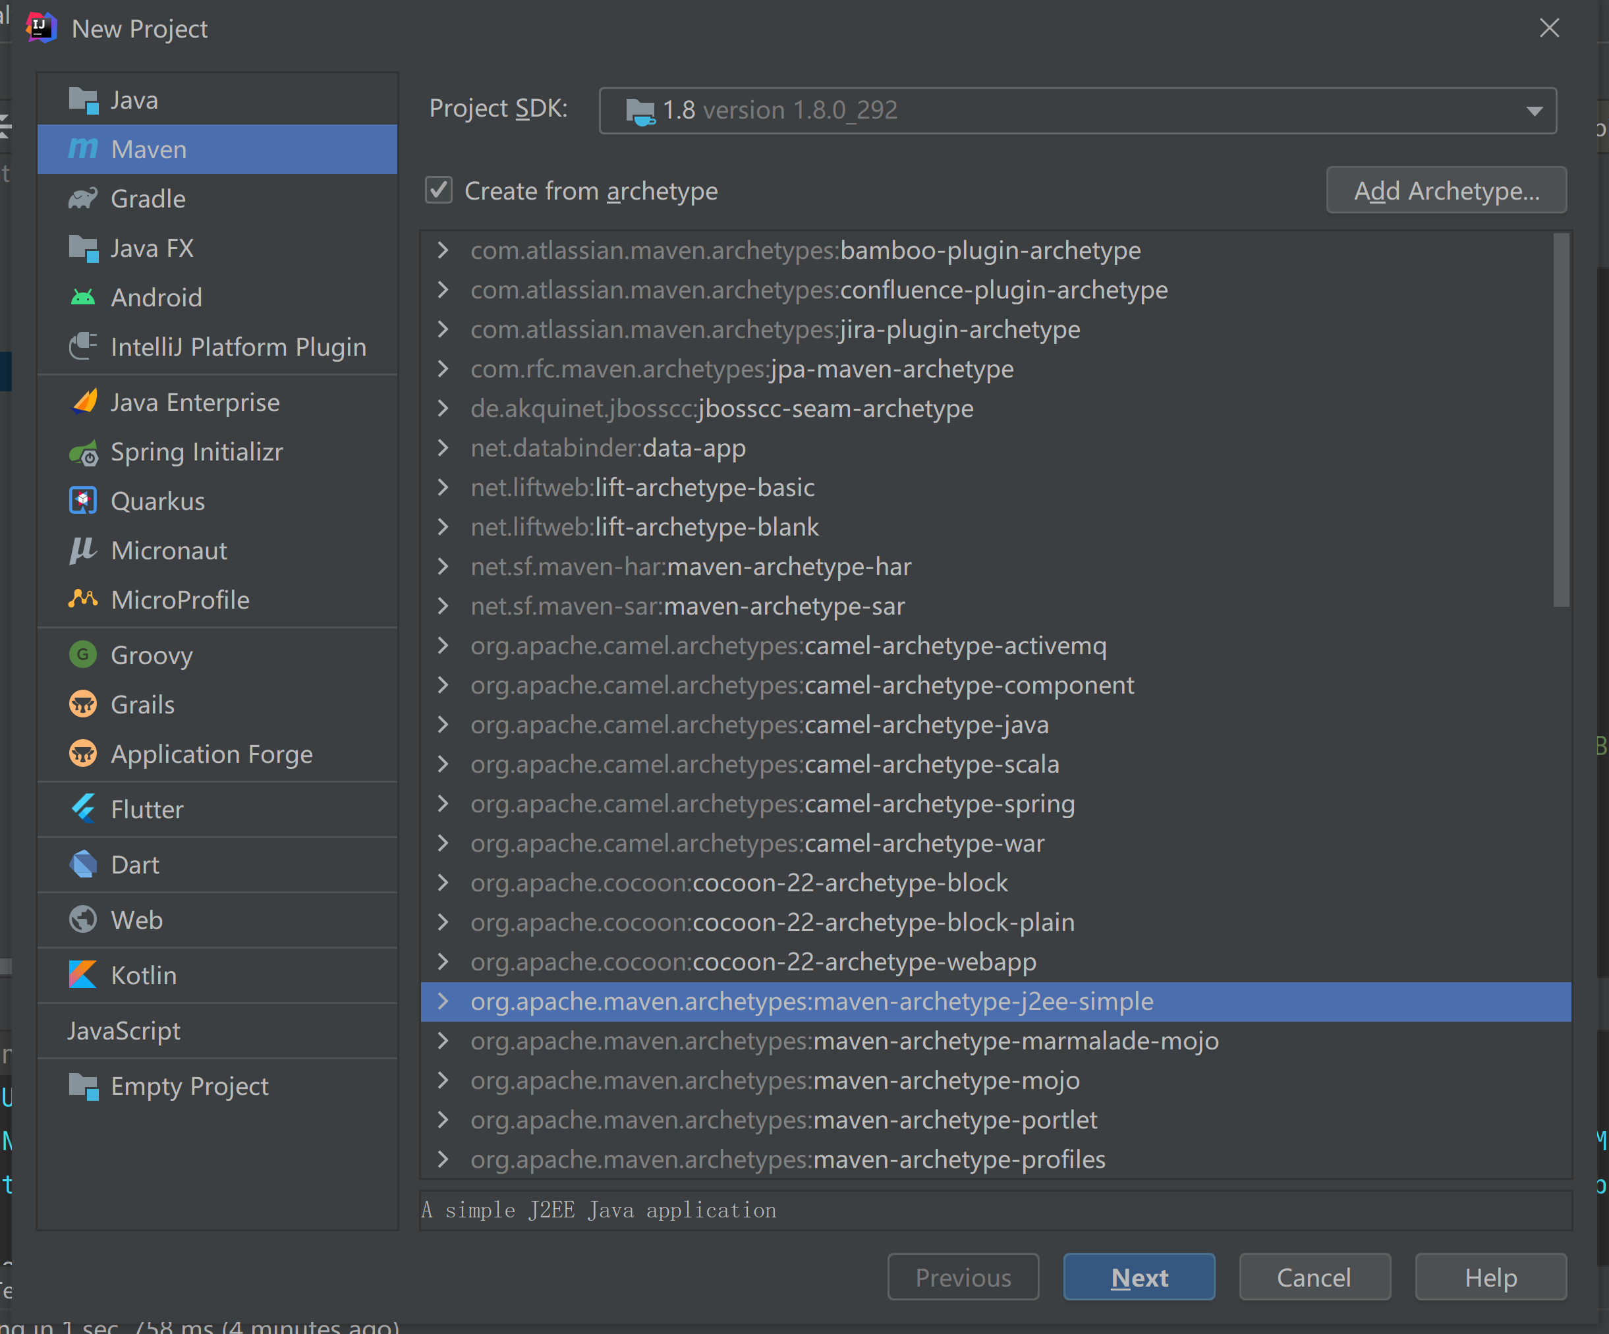This screenshot has width=1609, height=1334.
Task: Select Java Enterprise project type
Action: point(194,403)
